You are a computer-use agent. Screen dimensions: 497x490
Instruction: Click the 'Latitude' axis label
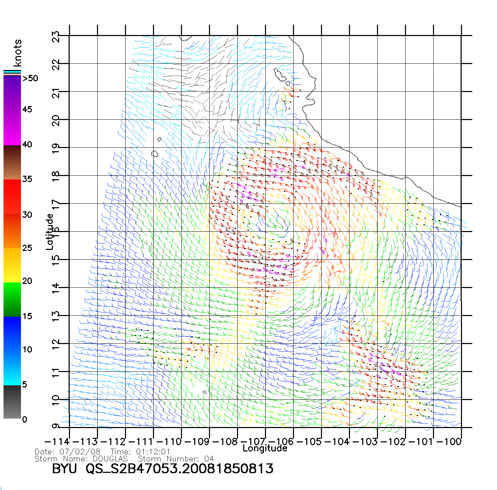click(x=50, y=232)
